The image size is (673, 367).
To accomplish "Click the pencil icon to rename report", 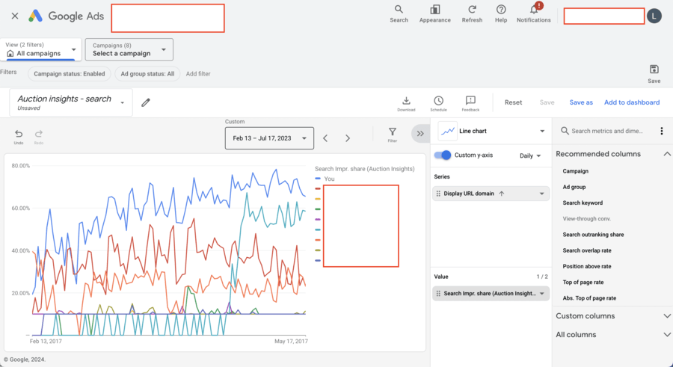I will point(146,102).
